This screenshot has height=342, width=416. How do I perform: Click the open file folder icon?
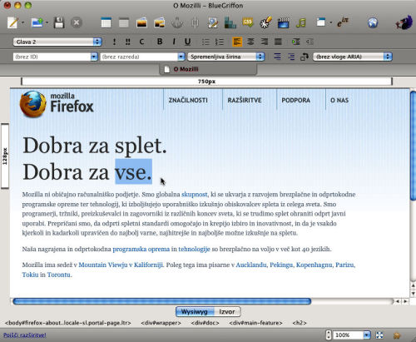pos(37,22)
